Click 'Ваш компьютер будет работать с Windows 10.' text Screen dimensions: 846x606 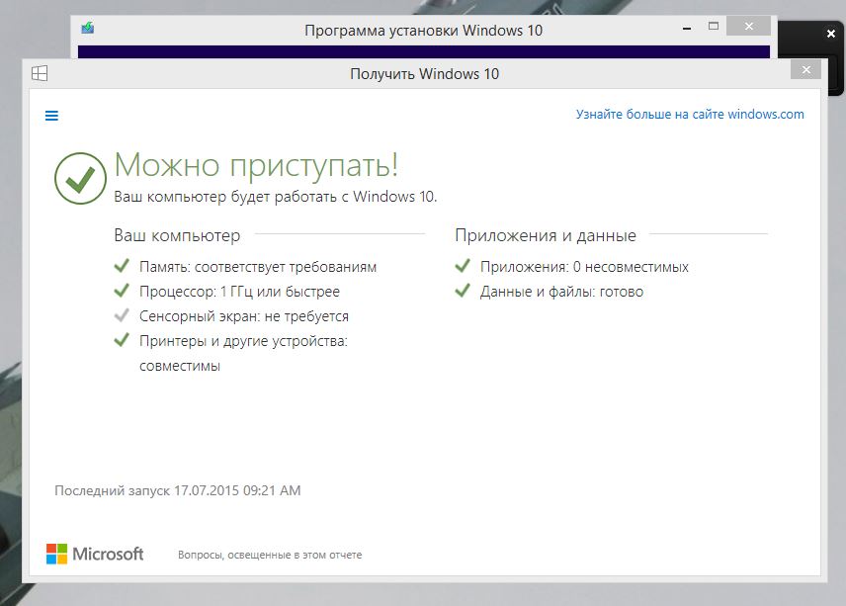coord(276,197)
